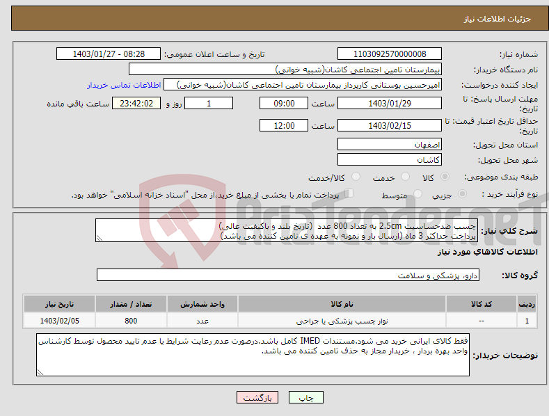Viewport: 549px width, 416px height.
Task: Open اطلاعات تماس خریدار link
Action: [x=124, y=85]
